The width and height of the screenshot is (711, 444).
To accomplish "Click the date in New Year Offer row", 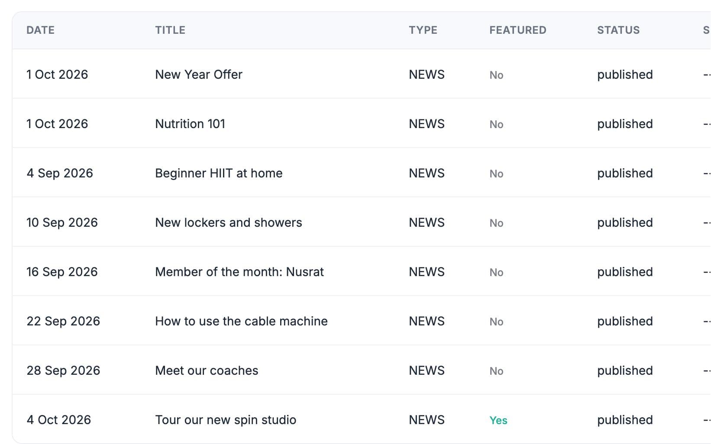I will point(57,74).
